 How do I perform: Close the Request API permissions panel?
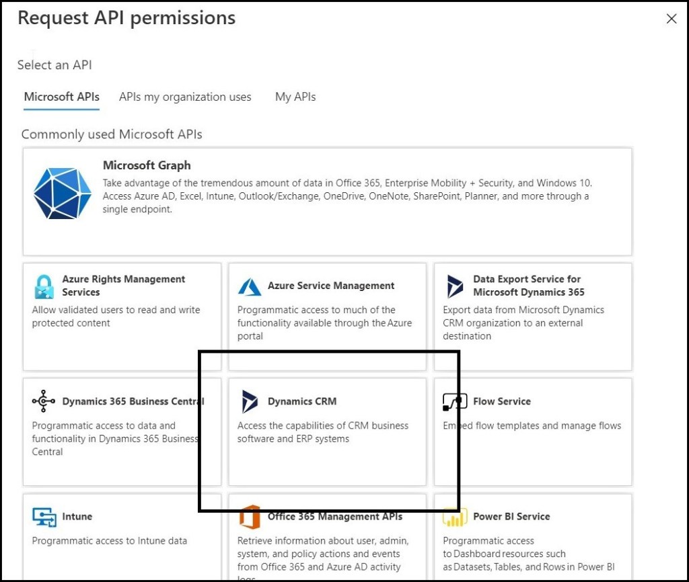click(x=671, y=19)
